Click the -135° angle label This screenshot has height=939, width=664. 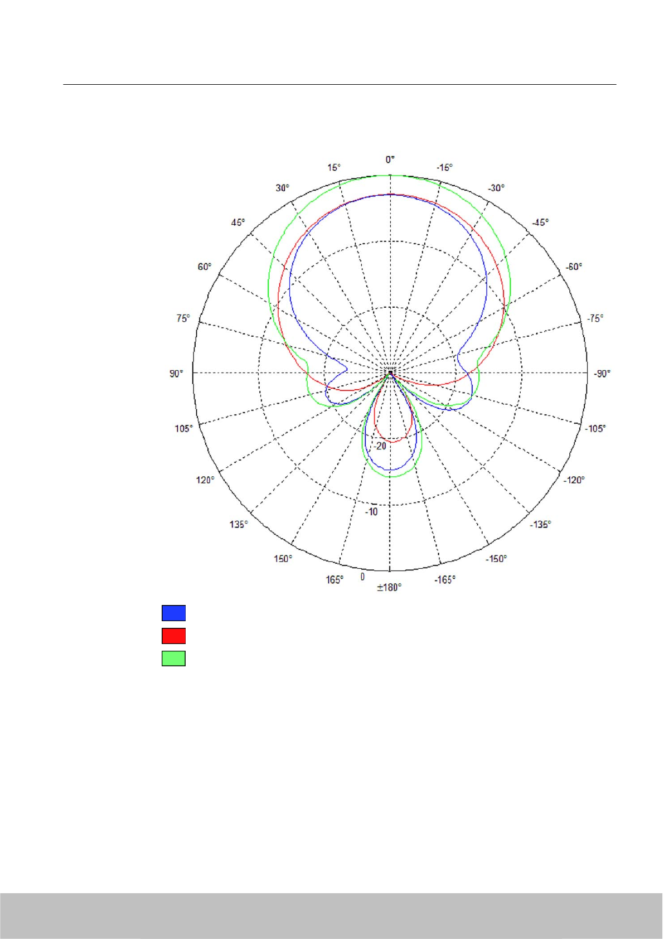540,525
